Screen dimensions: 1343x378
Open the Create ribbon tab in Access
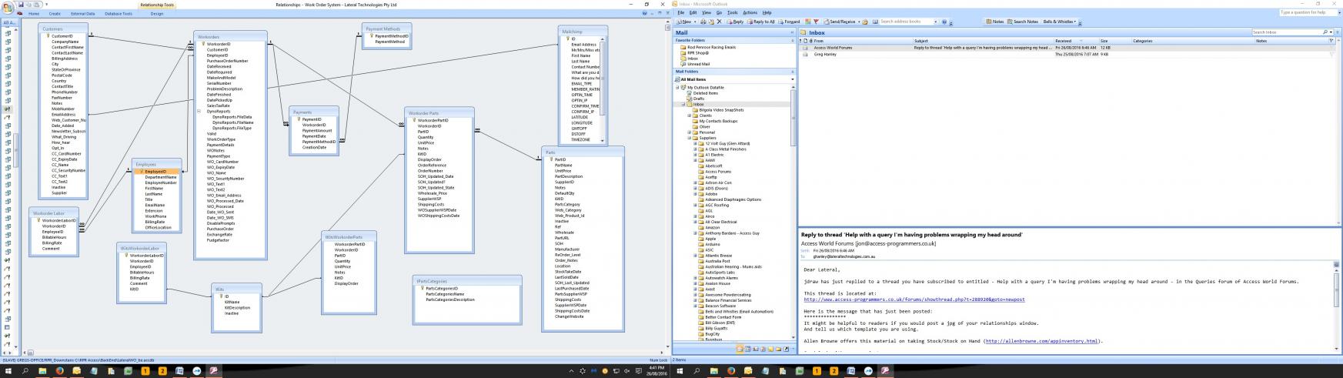tap(55, 13)
